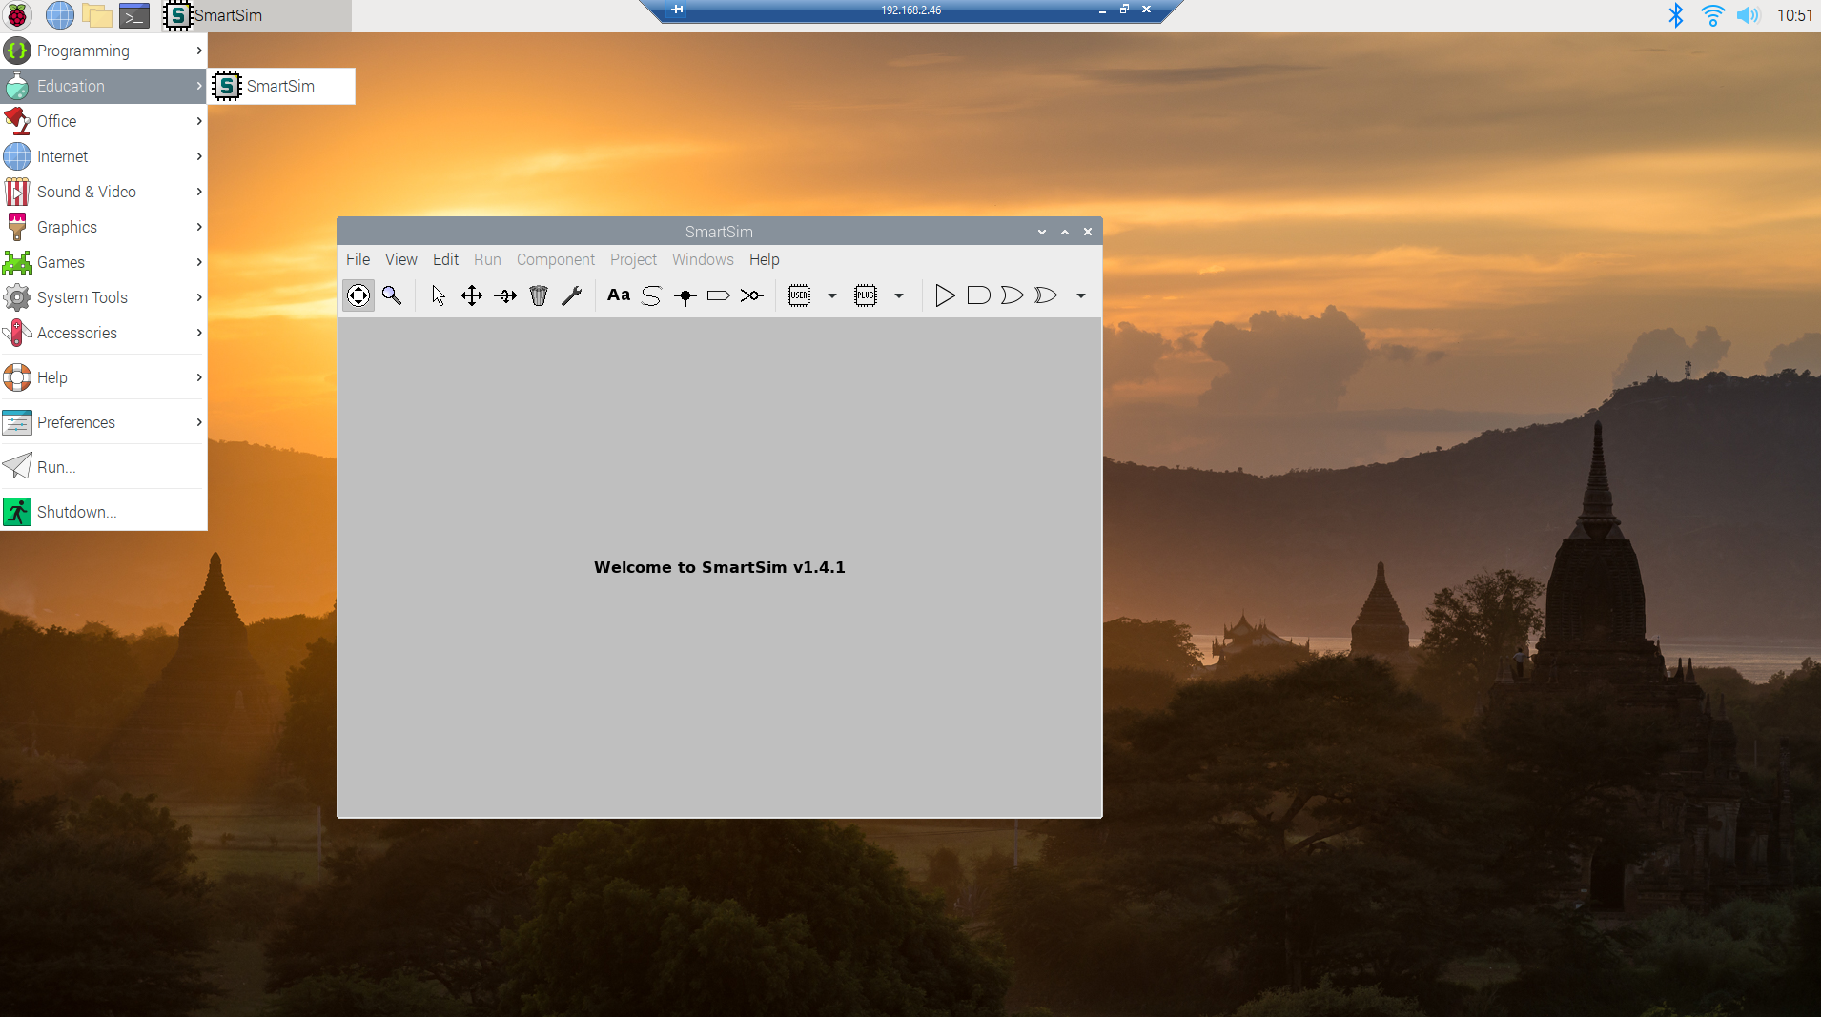1821x1017 pixels.
Task: Expand the Sound & Video category
Action: 103,192
